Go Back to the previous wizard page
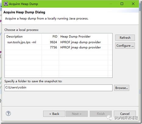This screenshot has width=142, height=124. tap(54, 114)
